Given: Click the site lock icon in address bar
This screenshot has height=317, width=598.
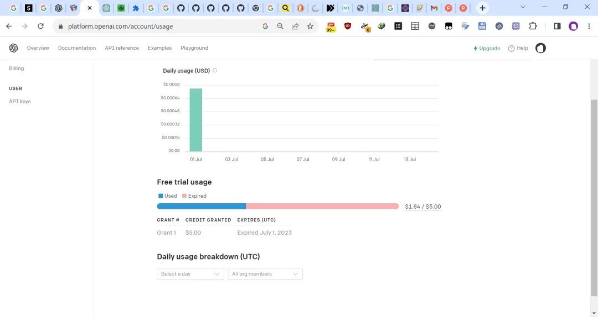Looking at the screenshot, I should pos(60,27).
